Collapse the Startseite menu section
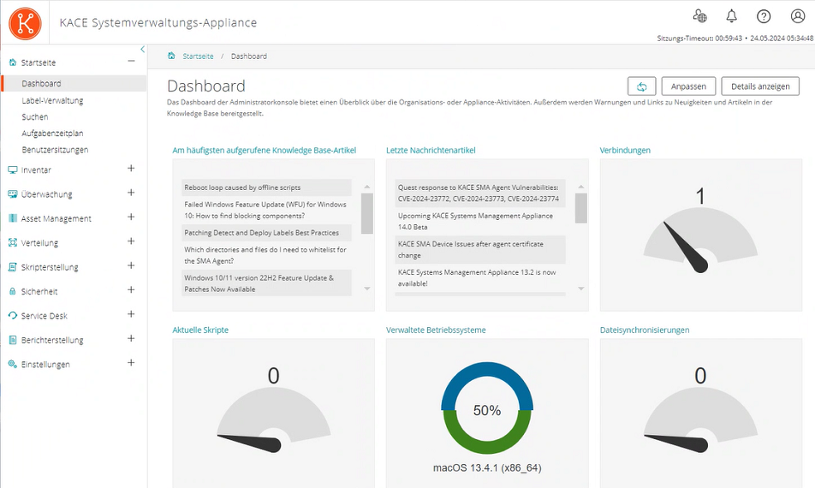Viewport: 815px width, 488px height. pyautogui.click(x=131, y=61)
